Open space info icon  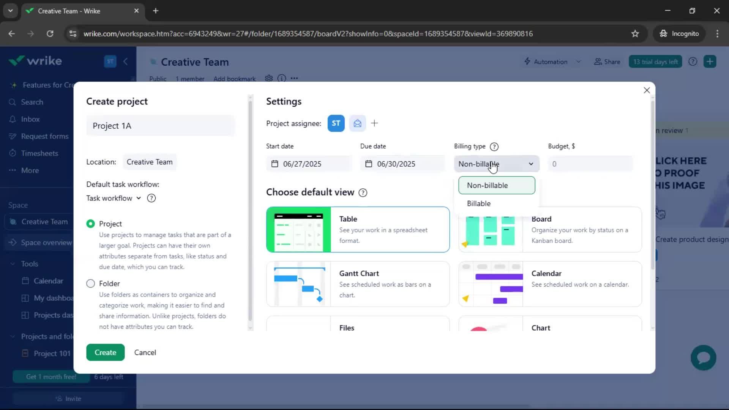[281, 78]
